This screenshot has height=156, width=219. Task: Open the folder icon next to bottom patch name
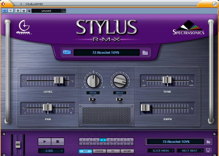click(209, 142)
